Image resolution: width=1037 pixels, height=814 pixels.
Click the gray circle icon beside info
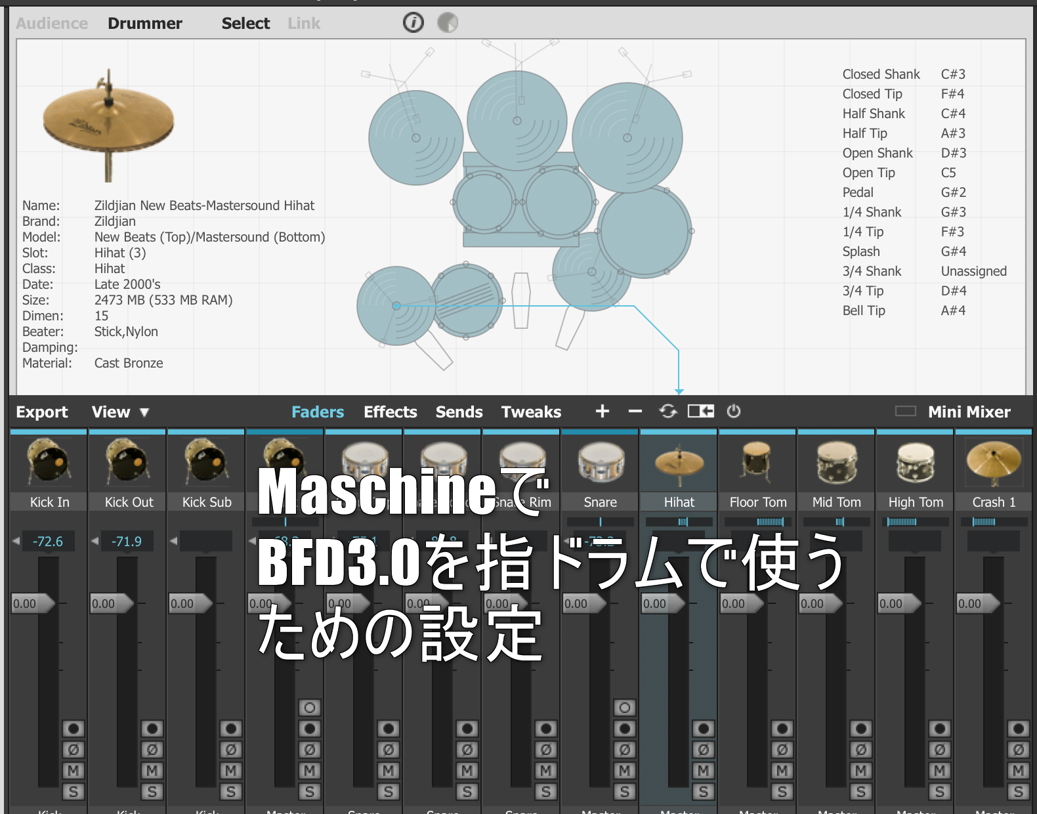click(447, 23)
